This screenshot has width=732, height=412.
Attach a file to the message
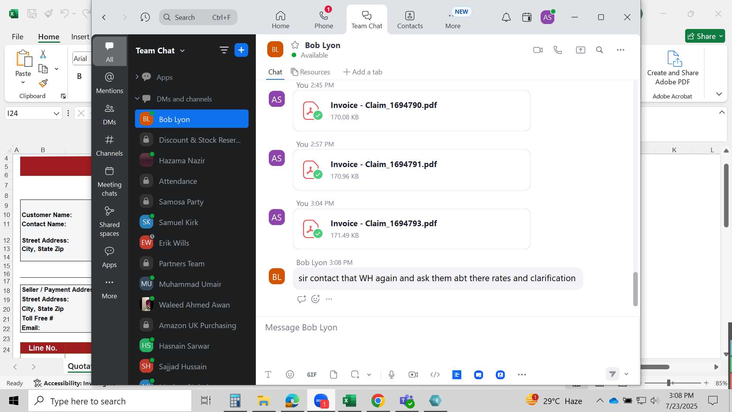(334, 375)
